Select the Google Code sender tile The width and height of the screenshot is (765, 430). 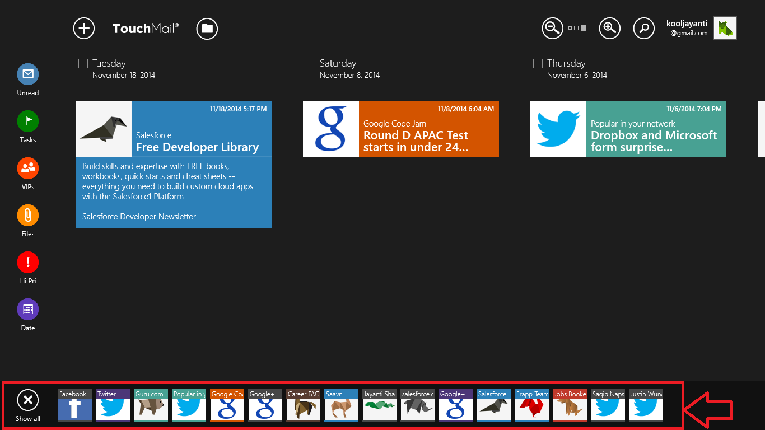click(227, 405)
